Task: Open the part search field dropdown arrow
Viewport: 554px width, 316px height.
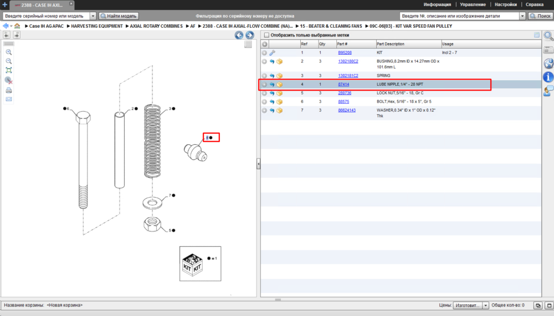Action: (x=522, y=16)
